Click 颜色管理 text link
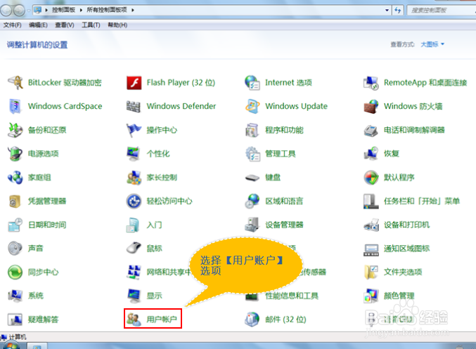The height and width of the screenshot is (349, 476). (399, 296)
